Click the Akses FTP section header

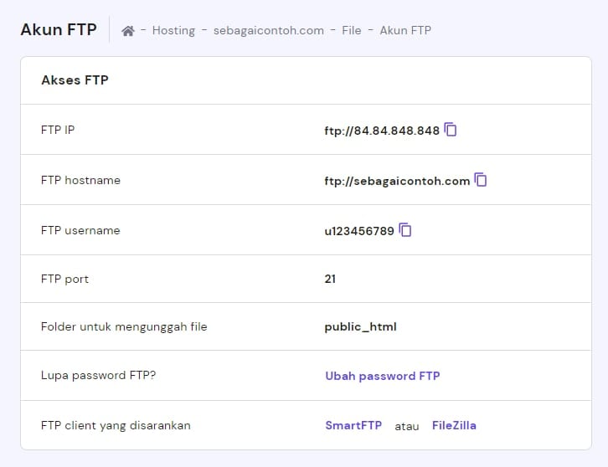tap(75, 80)
